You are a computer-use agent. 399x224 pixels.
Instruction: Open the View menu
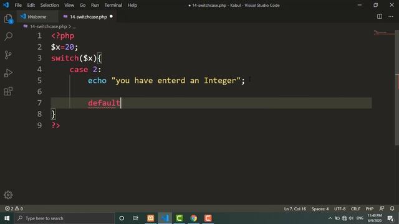69,5
